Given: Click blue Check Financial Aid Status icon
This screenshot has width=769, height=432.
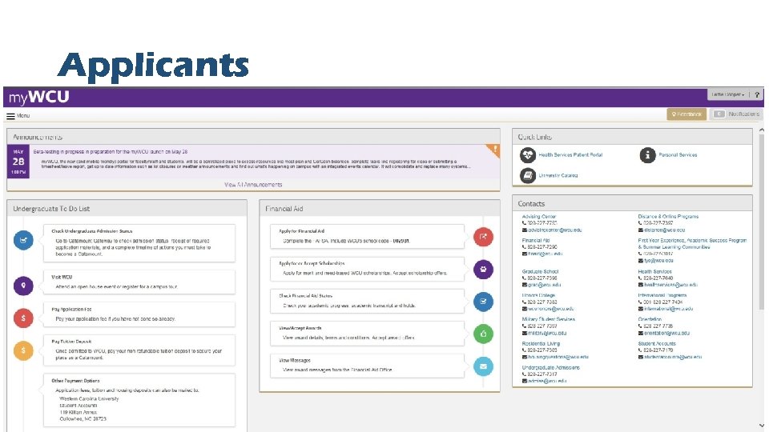Looking at the screenshot, I should click(x=483, y=302).
